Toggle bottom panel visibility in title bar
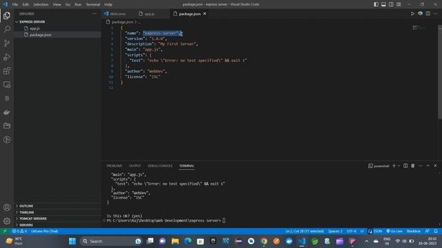Image resolution: width=442 pixels, height=248 pixels. 384,4
